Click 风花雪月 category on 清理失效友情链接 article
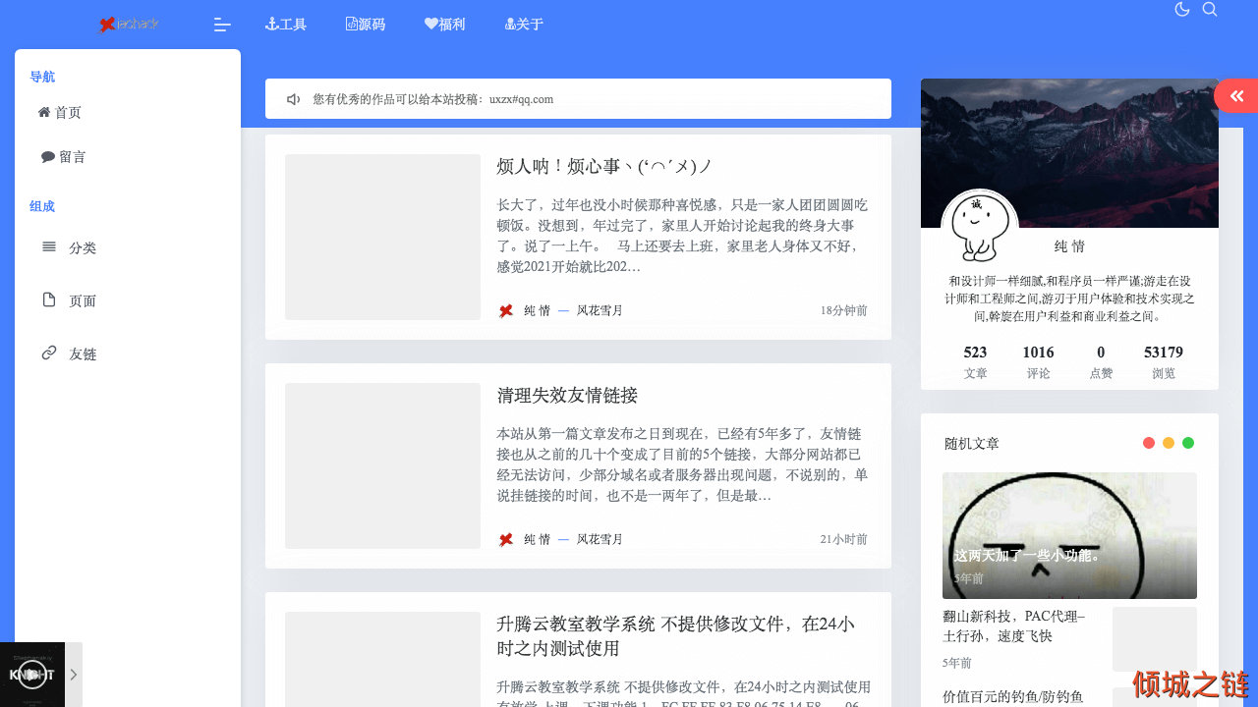The height and width of the screenshot is (707, 1258). coord(600,539)
